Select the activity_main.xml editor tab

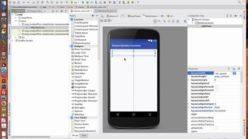pos(81,11)
